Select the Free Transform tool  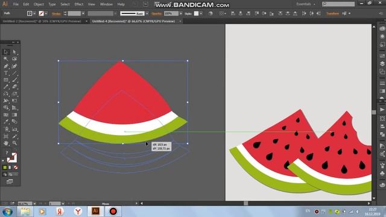coord(14,101)
